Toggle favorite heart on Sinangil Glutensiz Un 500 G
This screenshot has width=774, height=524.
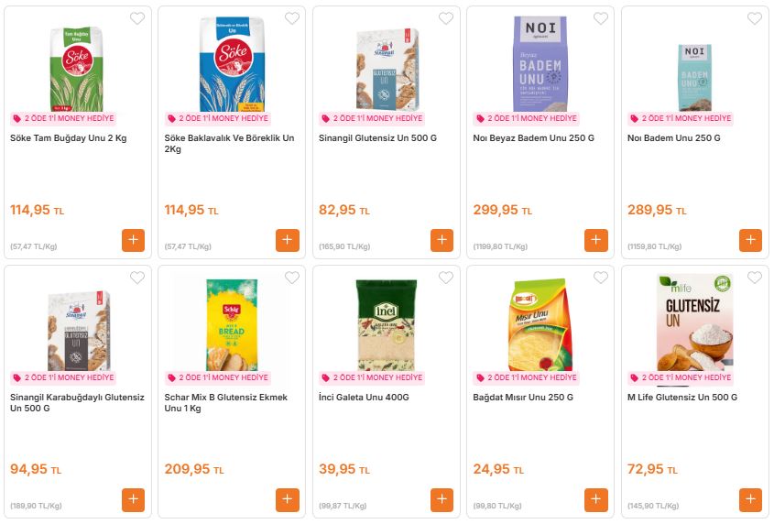pyautogui.click(x=446, y=18)
